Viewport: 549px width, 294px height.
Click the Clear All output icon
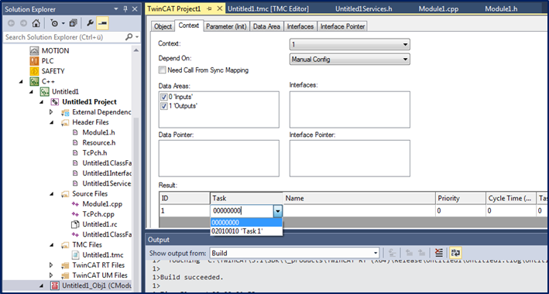click(x=439, y=253)
